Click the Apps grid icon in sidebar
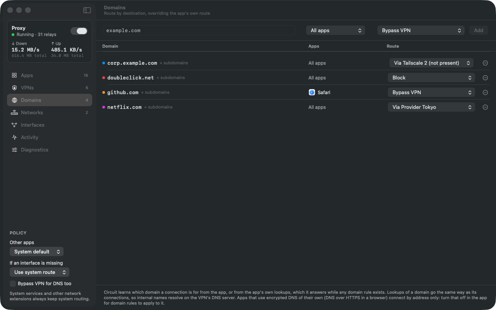 point(14,75)
